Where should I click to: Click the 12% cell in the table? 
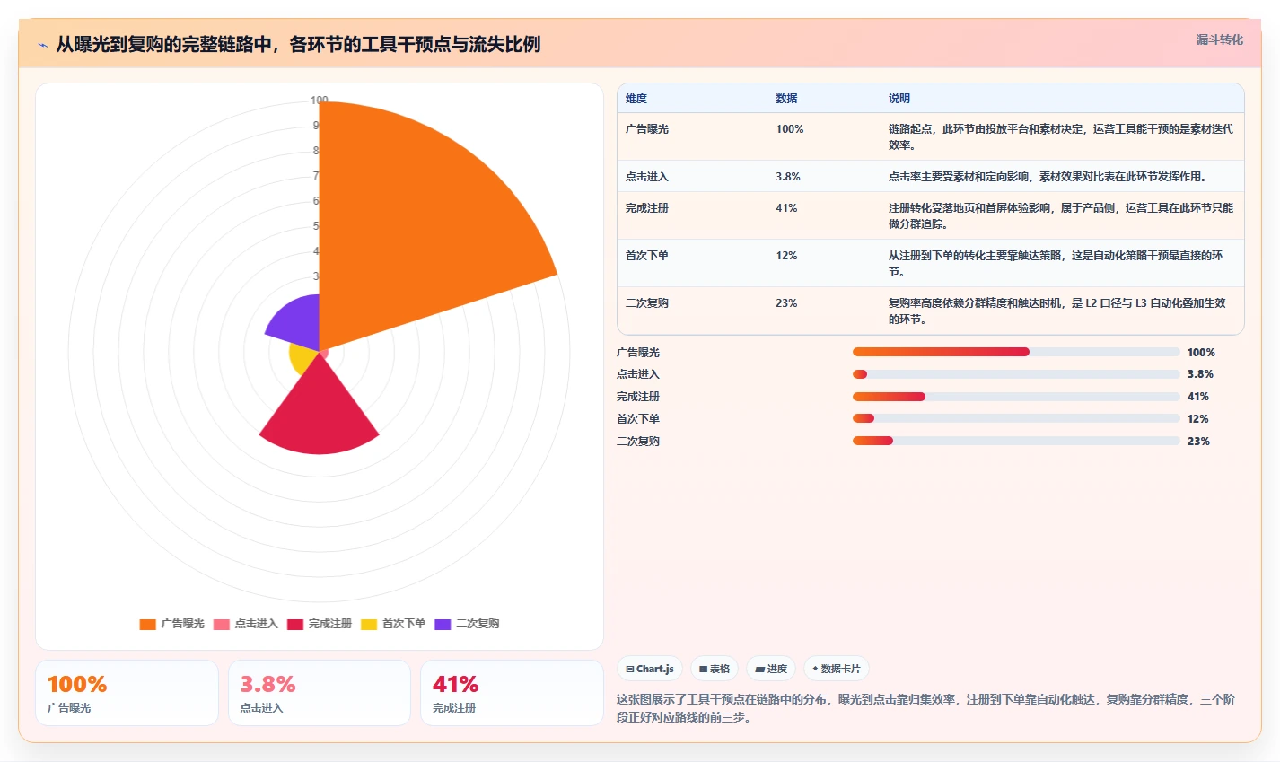click(x=786, y=256)
